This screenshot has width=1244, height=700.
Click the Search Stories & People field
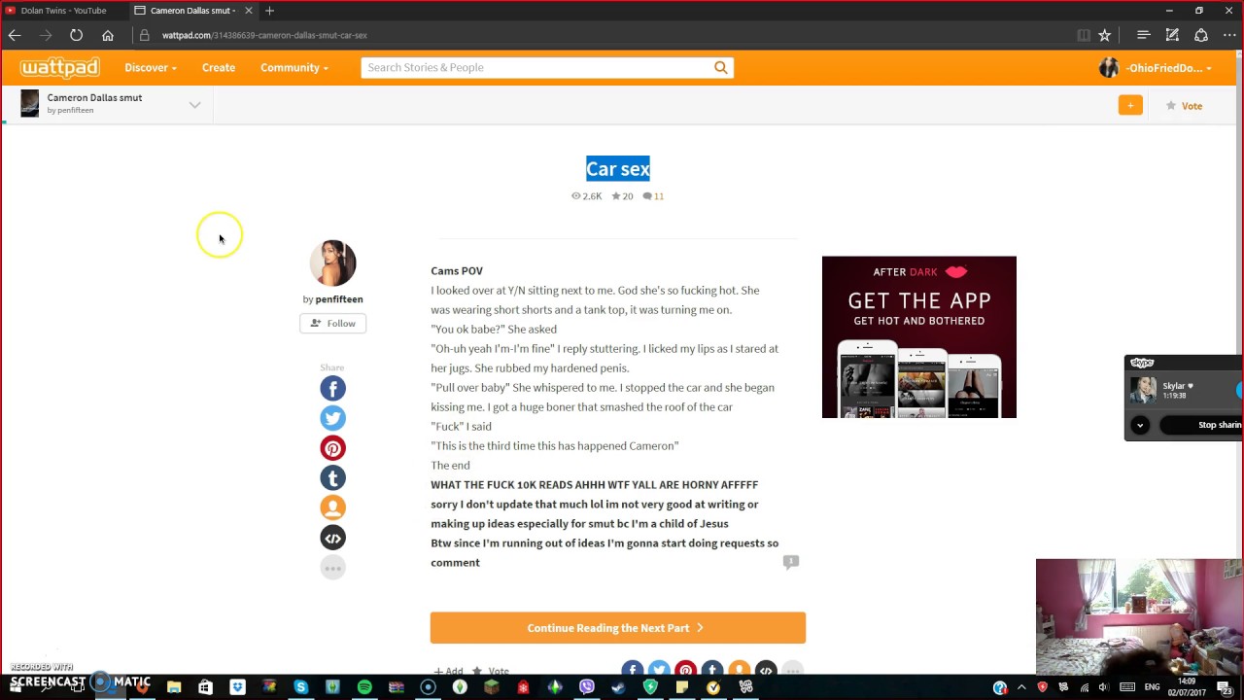click(536, 67)
